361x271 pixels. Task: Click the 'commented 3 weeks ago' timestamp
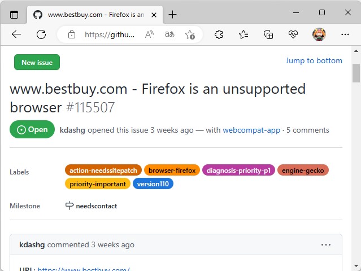[91, 245]
